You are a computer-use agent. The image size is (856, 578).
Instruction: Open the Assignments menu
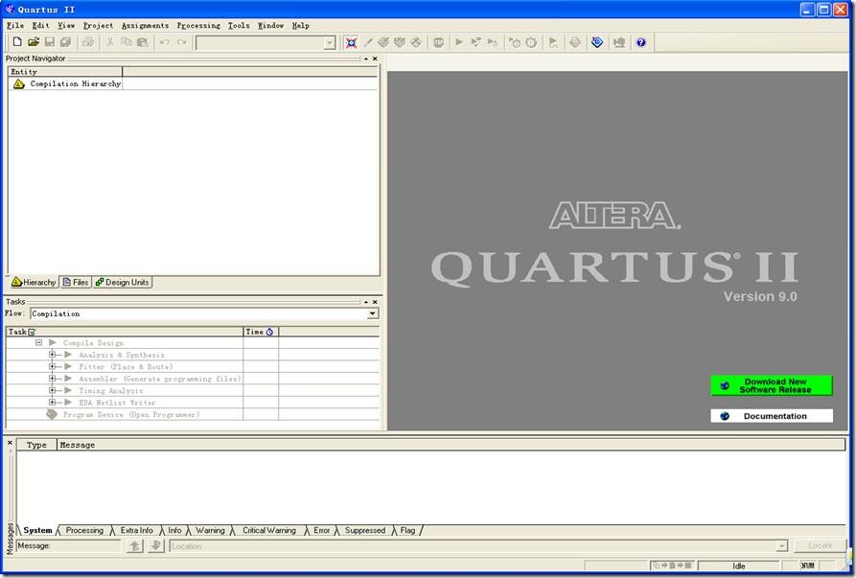[x=145, y=26]
